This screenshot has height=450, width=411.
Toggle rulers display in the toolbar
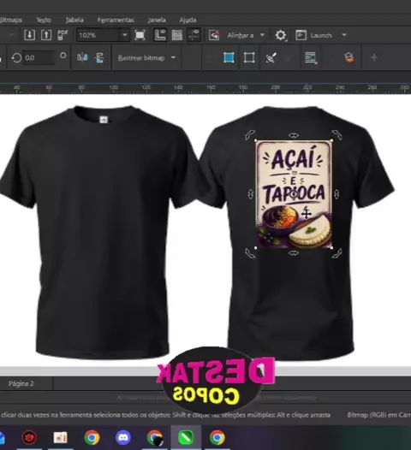(x=160, y=35)
